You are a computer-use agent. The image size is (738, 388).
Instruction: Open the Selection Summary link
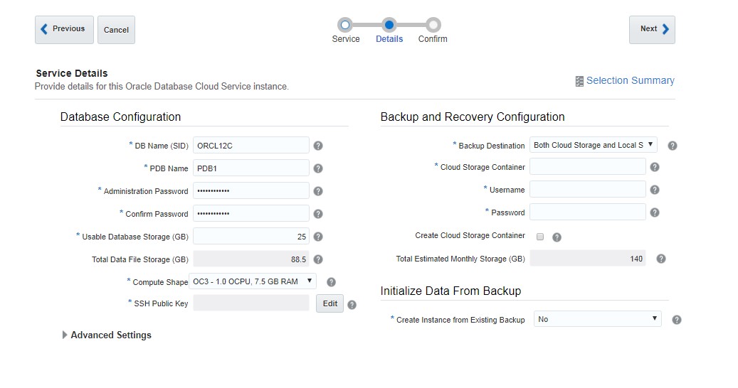coord(625,81)
